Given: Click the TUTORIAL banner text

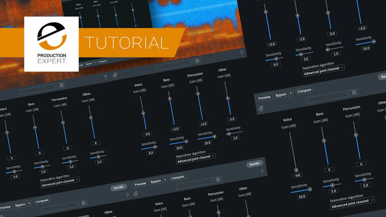Looking at the screenshot, I should (127, 43).
